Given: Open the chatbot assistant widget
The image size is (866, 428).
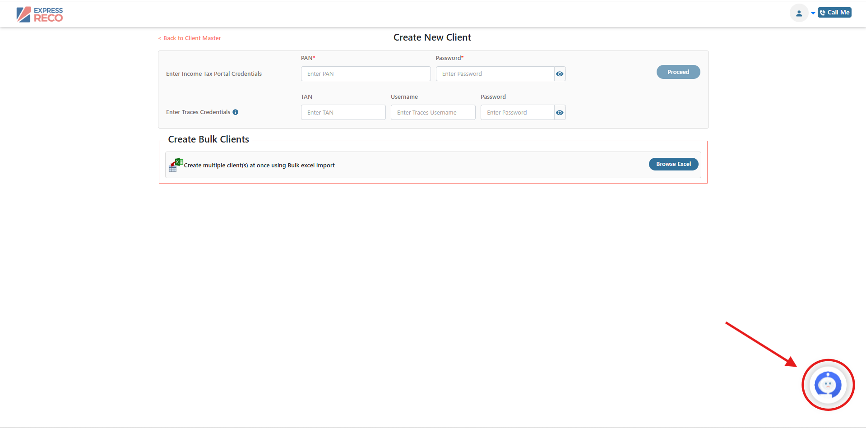Looking at the screenshot, I should pos(828,385).
